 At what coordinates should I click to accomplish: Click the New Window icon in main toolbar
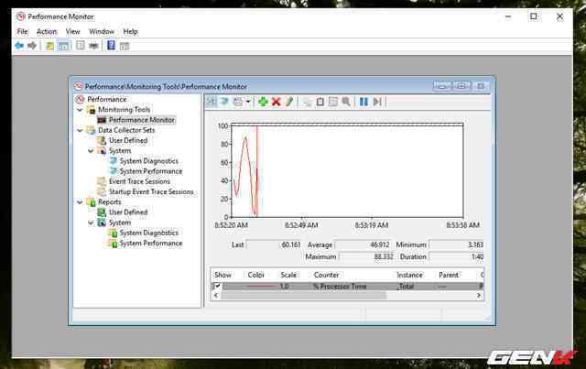point(93,46)
